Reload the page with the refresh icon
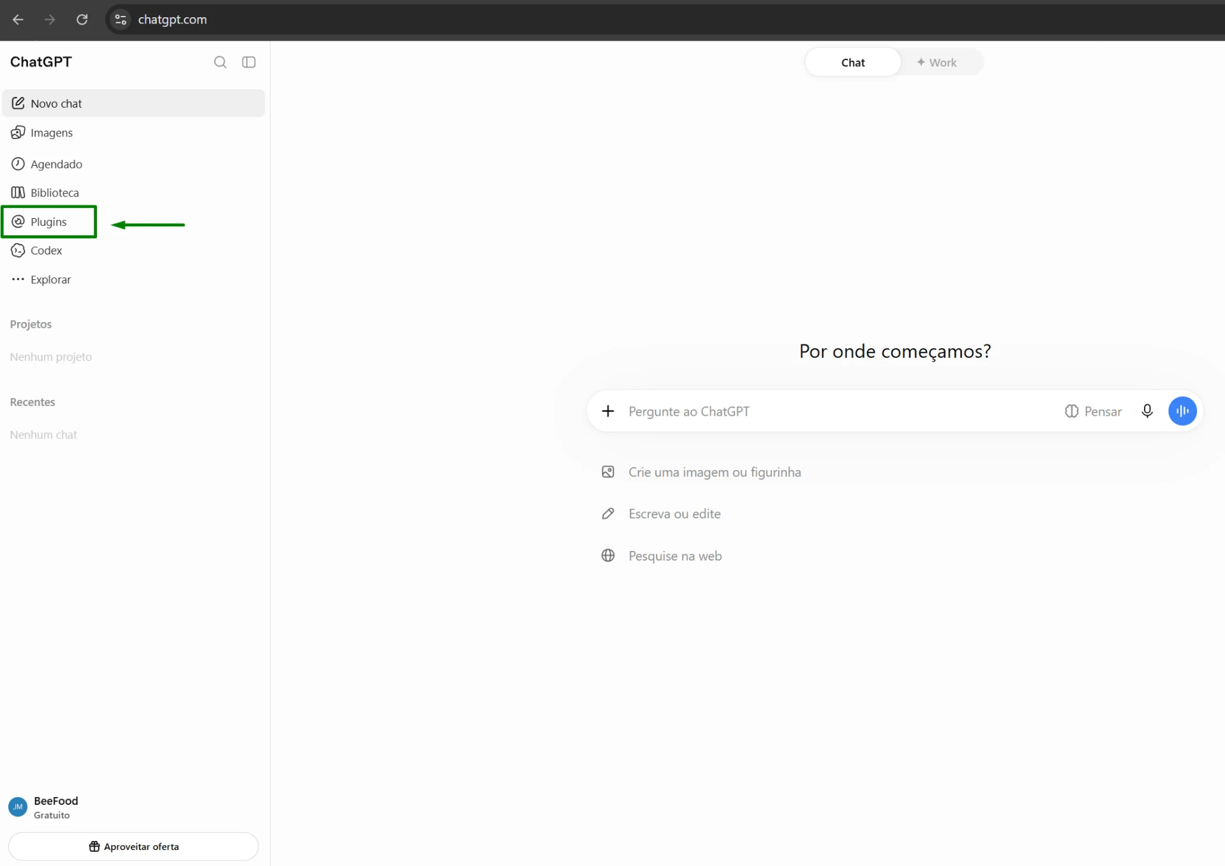1225x866 pixels. (x=82, y=20)
